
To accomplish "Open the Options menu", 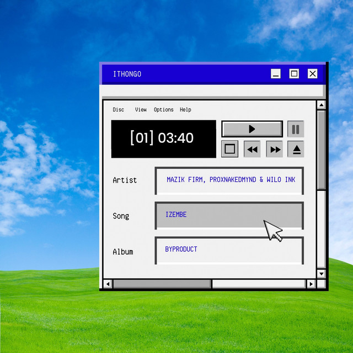I will [163, 110].
